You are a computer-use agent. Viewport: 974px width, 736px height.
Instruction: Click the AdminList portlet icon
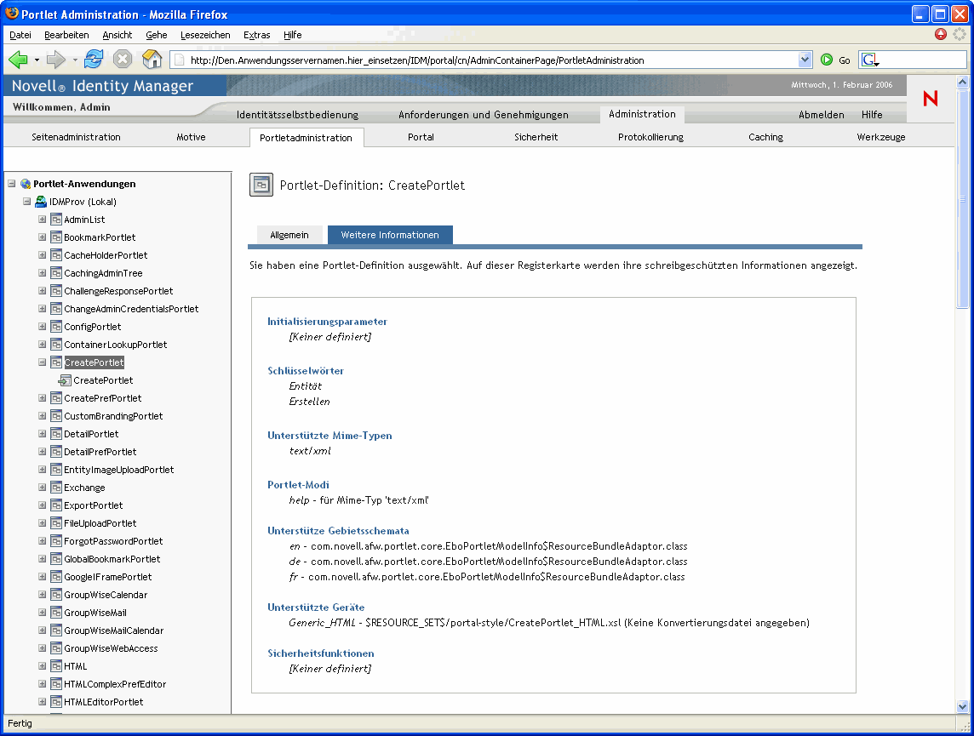pyautogui.click(x=56, y=220)
